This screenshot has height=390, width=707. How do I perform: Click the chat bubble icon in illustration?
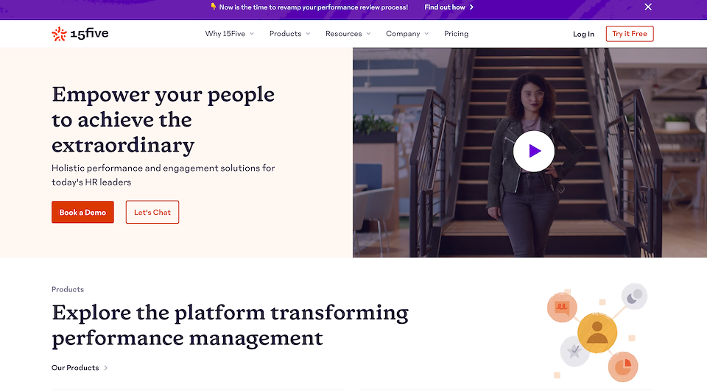(x=563, y=307)
